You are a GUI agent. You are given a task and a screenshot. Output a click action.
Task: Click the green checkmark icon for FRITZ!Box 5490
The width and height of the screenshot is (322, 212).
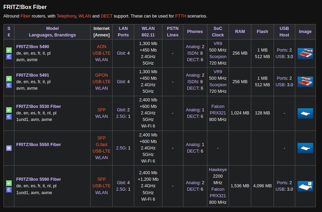pyautogui.click(x=9, y=50)
